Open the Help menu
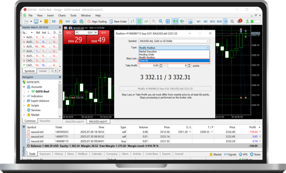 coord(98,16)
